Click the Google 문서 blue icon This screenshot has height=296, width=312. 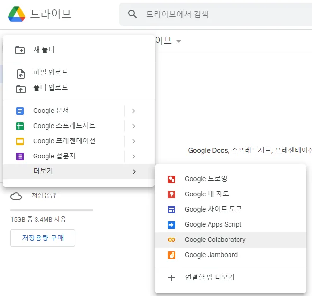[x=20, y=111]
